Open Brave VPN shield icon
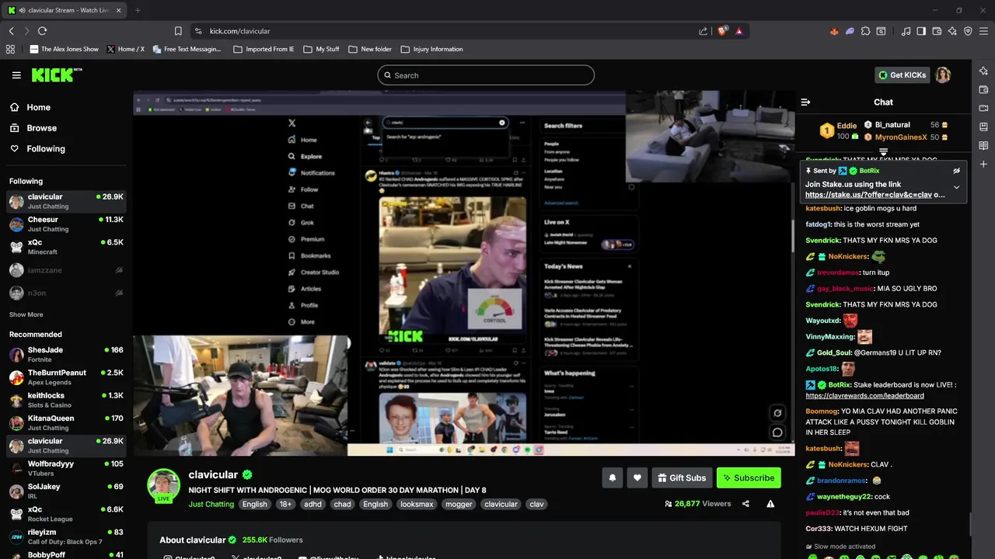The width and height of the screenshot is (995, 559). pyautogui.click(x=968, y=31)
